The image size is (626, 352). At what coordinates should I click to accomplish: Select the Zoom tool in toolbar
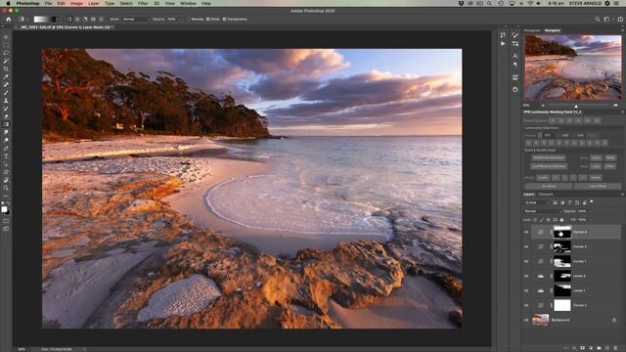tap(6, 188)
